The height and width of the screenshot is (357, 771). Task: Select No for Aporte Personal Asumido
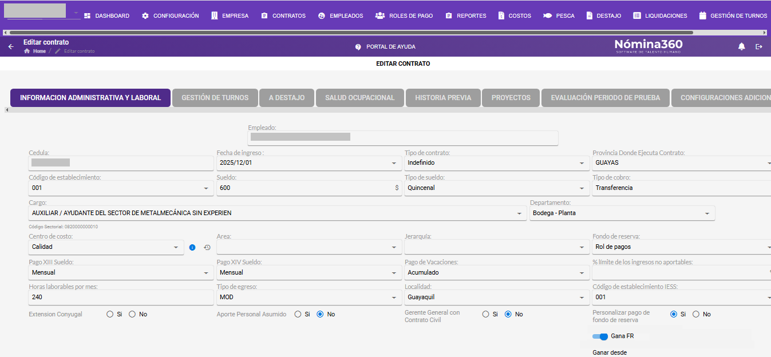pyautogui.click(x=320, y=314)
